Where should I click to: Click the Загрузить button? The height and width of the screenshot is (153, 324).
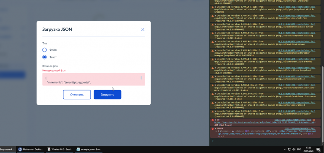108,95
